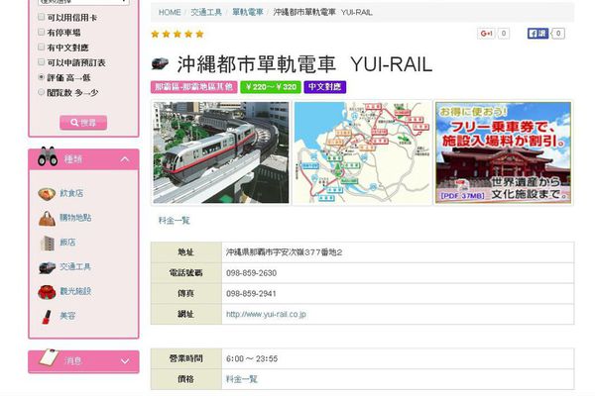Open the monorail train photo thumbnail
The width and height of the screenshot is (595, 396).
tap(221, 152)
